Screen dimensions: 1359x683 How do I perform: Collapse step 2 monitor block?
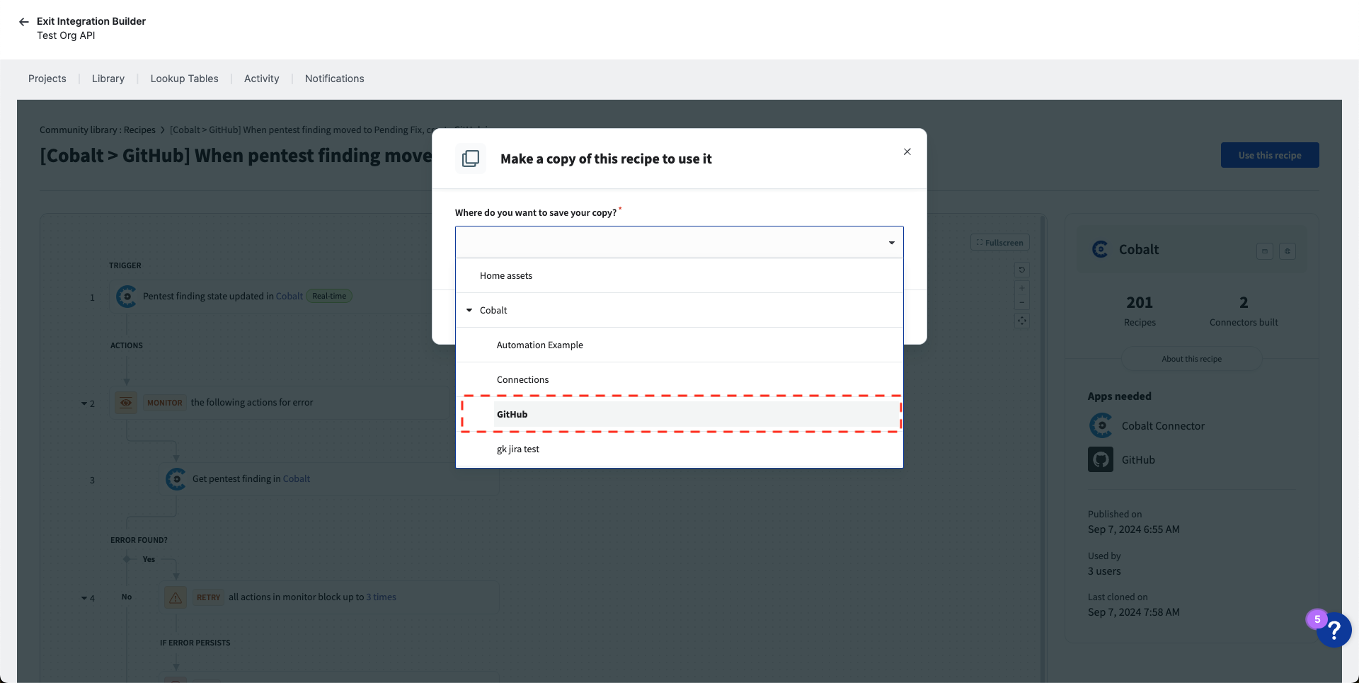(84, 403)
